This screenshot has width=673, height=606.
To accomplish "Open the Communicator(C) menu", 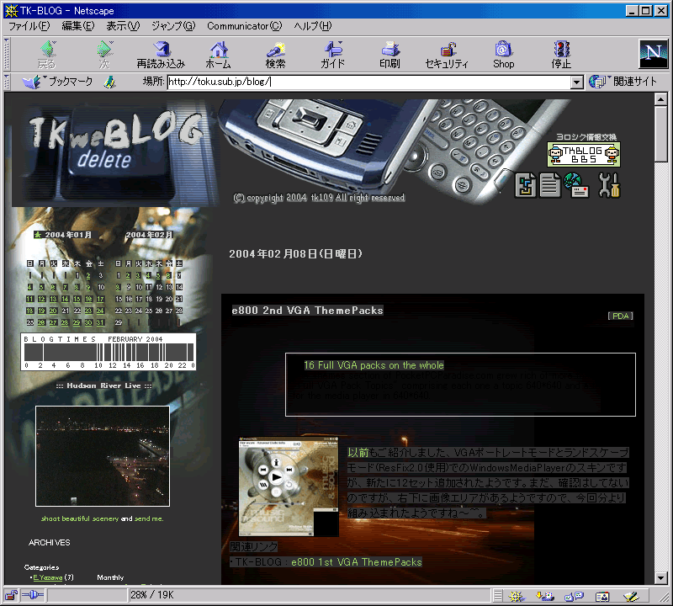I will click(x=244, y=26).
